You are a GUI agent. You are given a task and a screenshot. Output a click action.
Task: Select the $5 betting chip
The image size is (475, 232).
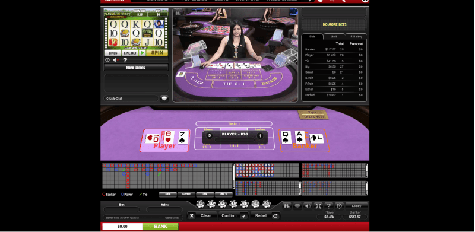coord(245,204)
